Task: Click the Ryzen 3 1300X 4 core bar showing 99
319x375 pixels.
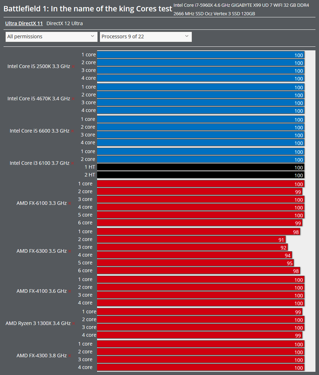Action: [200, 335]
